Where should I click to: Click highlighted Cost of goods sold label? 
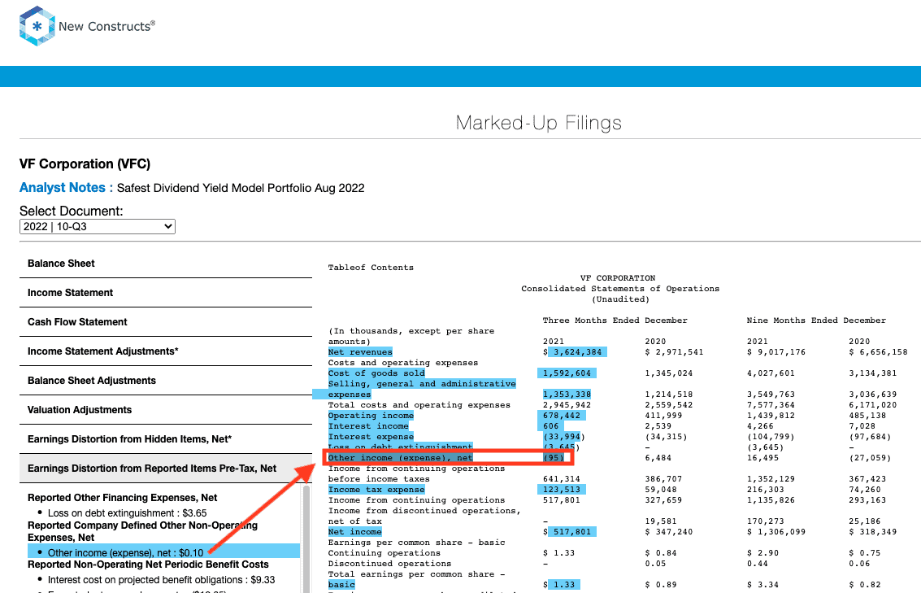click(376, 373)
